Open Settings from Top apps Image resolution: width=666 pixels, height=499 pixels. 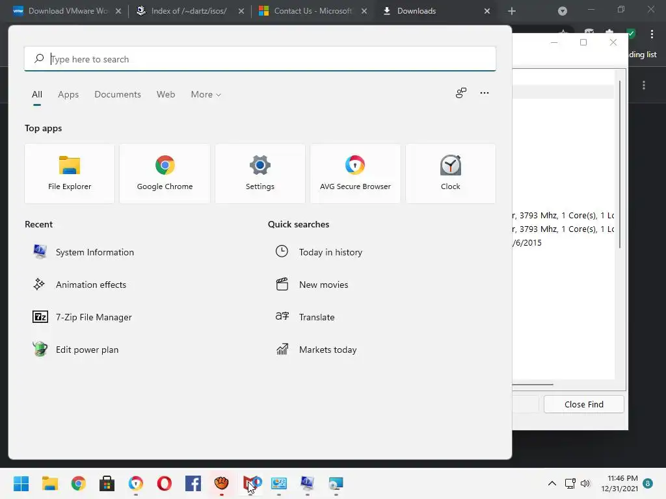tap(260, 173)
